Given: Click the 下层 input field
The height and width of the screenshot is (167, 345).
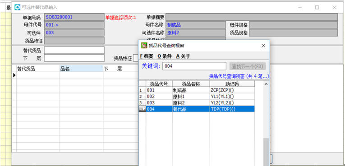Looking at the screenshot, I should tap(74, 58).
